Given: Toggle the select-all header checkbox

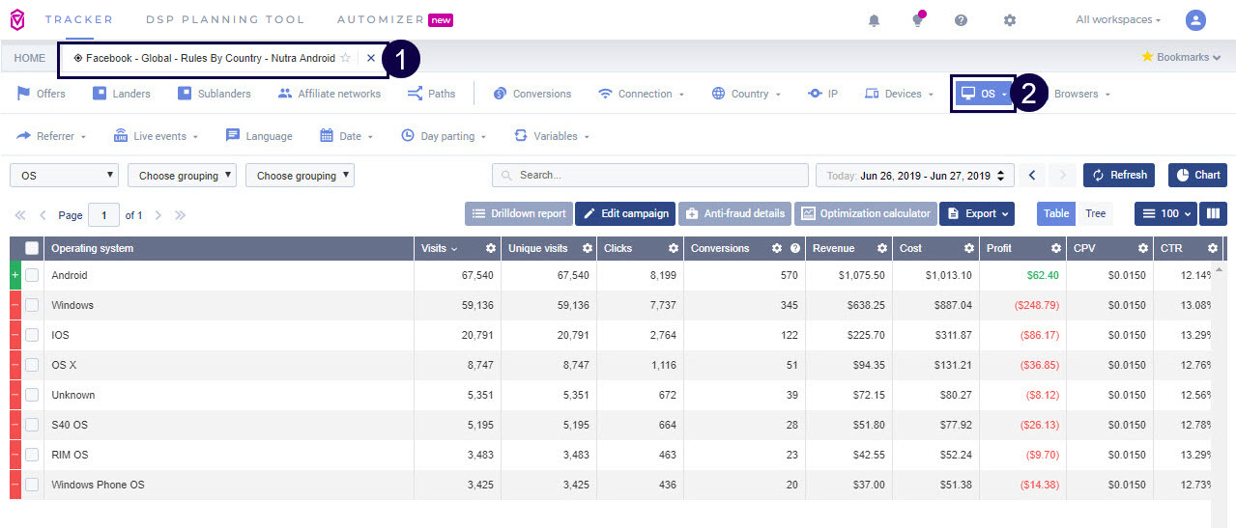Looking at the screenshot, I should coord(32,248).
